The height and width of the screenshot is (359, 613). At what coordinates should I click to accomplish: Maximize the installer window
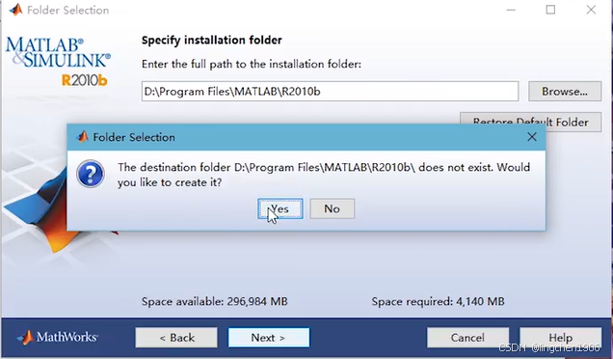tap(550, 10)
